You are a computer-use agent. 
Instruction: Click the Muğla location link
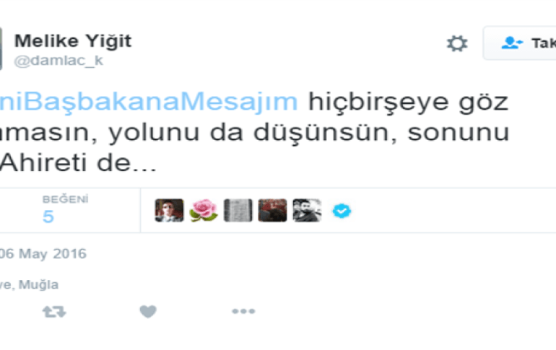(38, 284)
